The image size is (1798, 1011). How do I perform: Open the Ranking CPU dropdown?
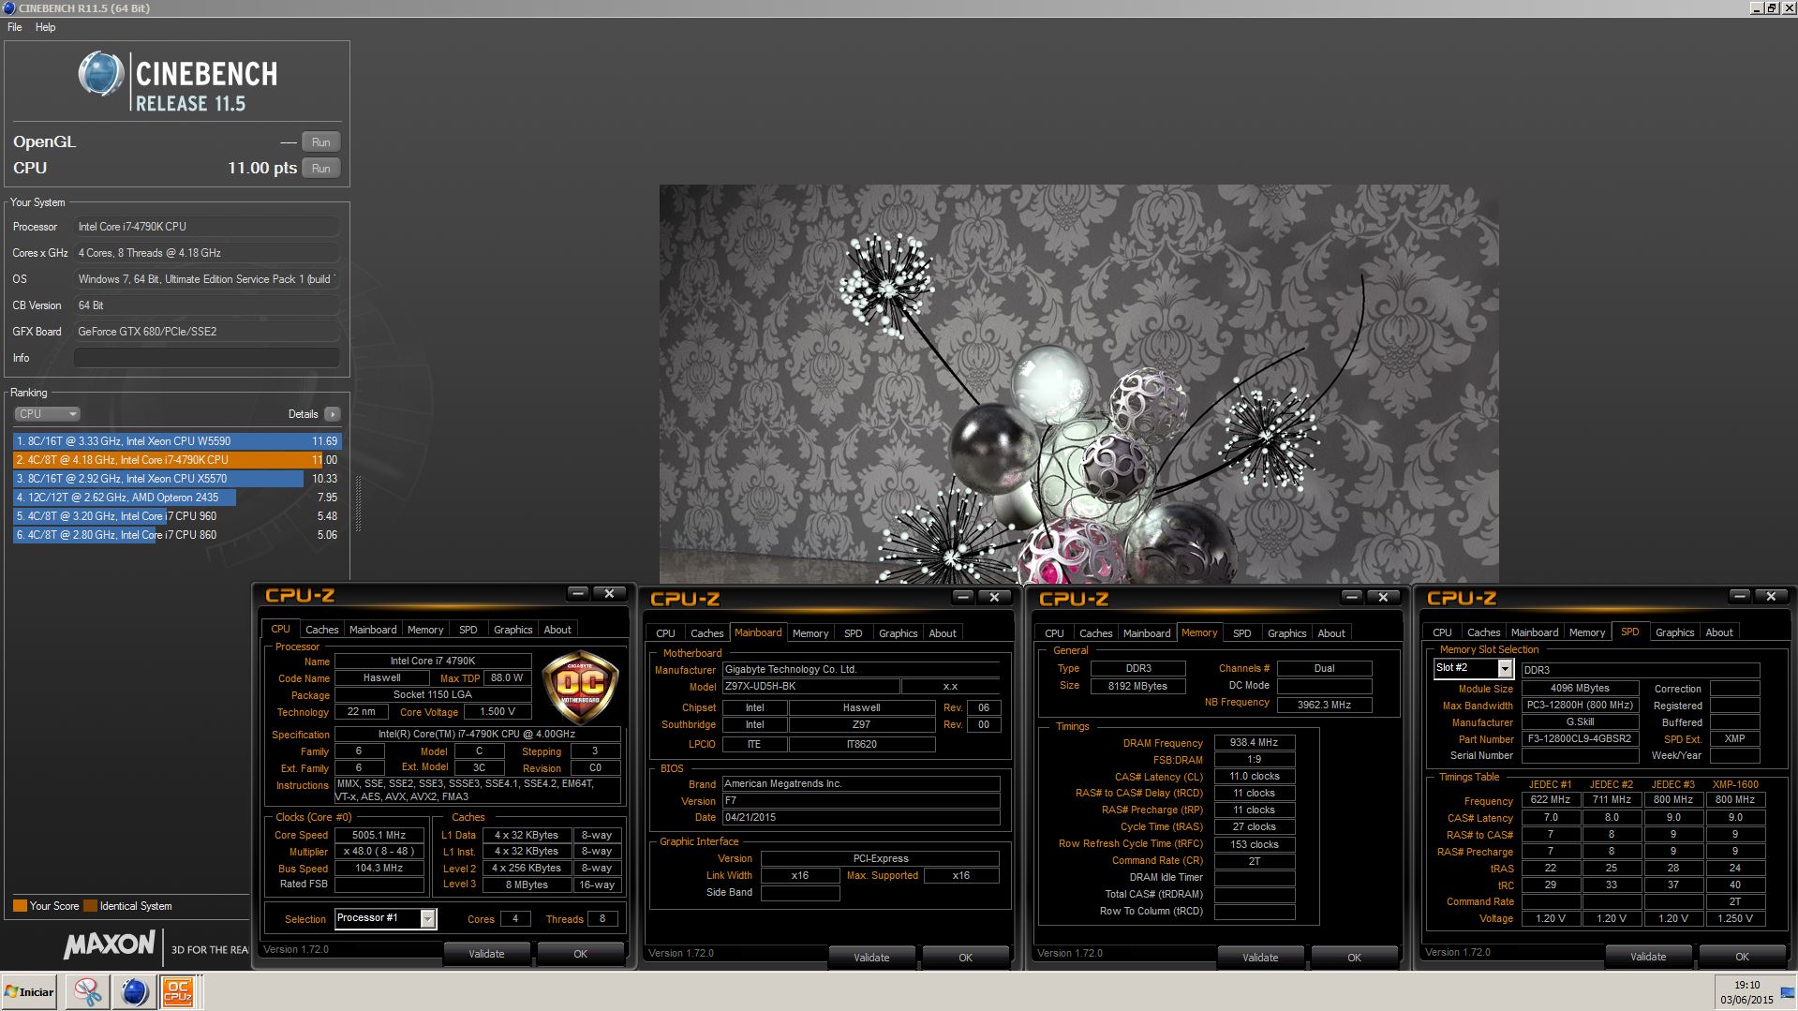(x=47, y=414)
